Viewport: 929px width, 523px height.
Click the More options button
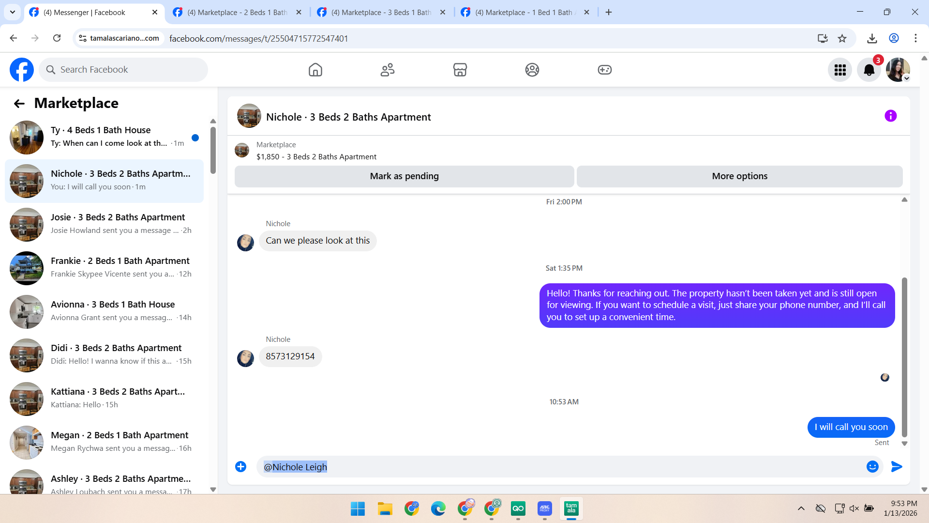pyautogui.click(x=739, y=176)
